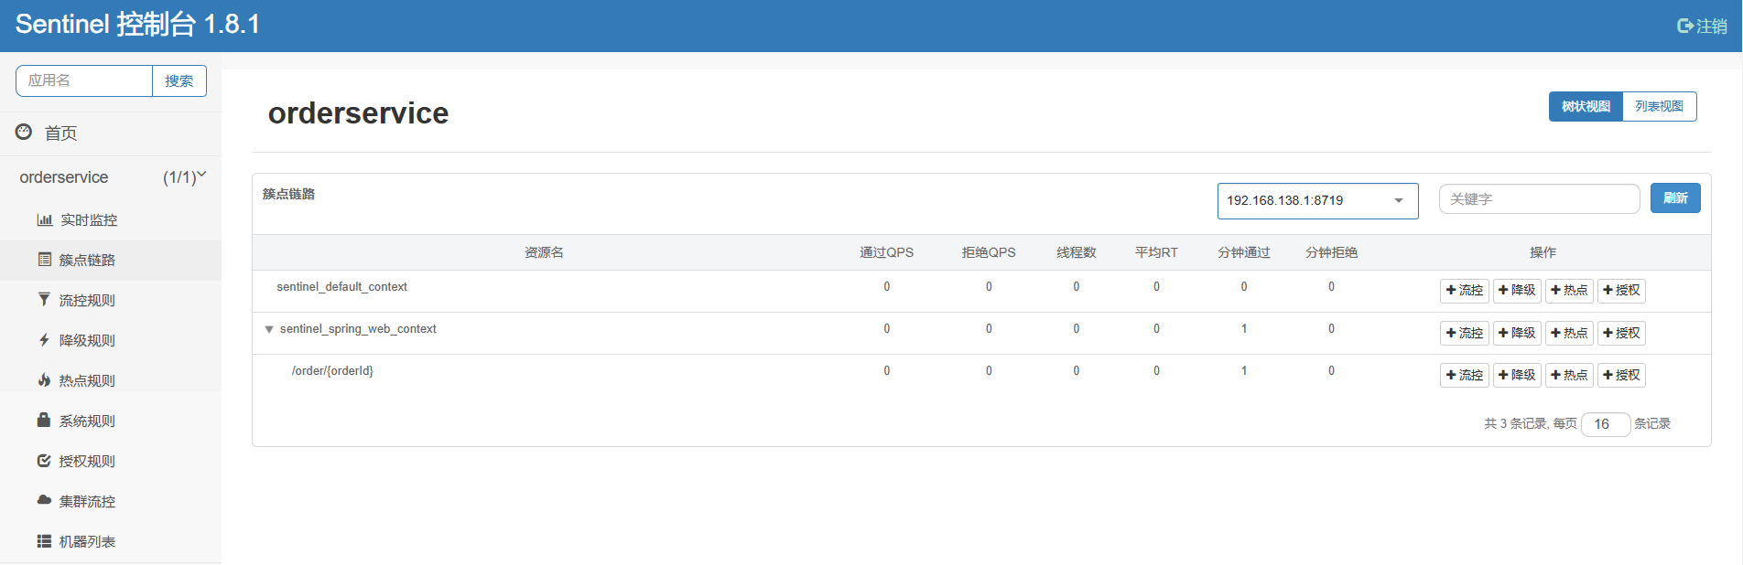Add 热点 rule for sentinel_spring_web_context
The width and height of the screenshot is (1743, 565).
pyautogui.click(x=1569, y=333)
